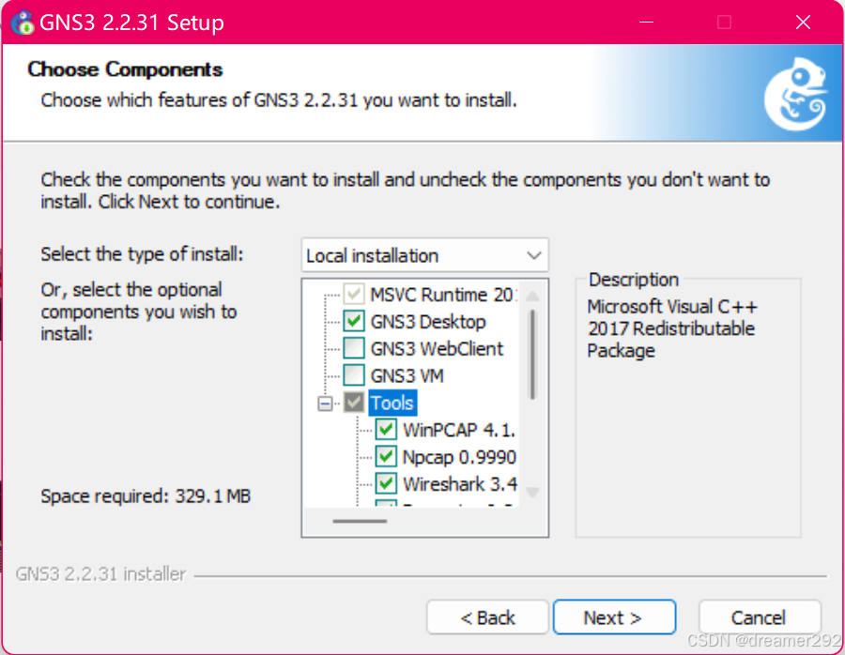Uncheck the Npcap 0.9990 checkbox
Screen dimensions: 845x655
click(387, 456)
